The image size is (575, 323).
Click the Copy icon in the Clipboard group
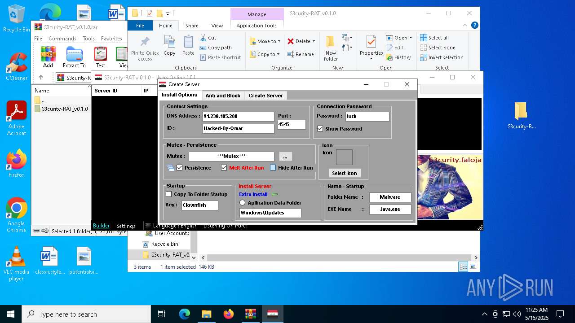click(x=169, y=42)
